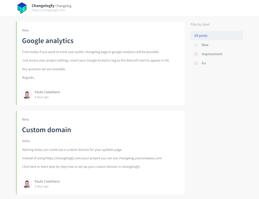Open the Custom domain post title
The height and width of the screenshot is (199, 259).
47,130
